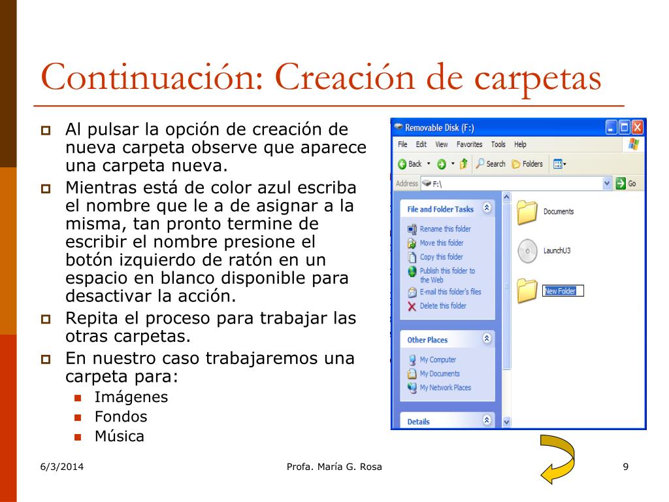
Task: Select the Documents folder icon
Action: (527, 212)
